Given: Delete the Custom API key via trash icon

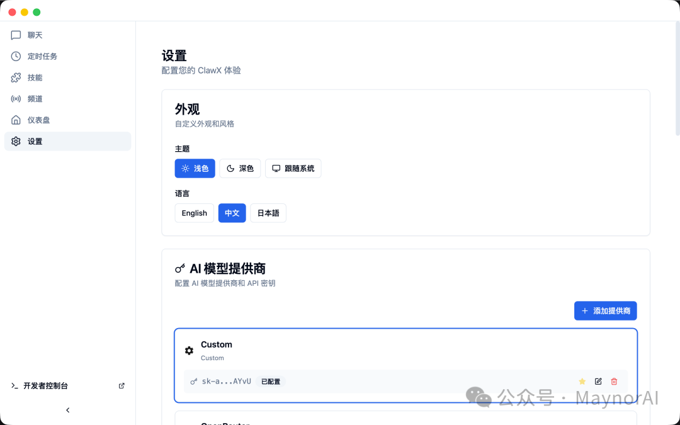Looking at the screenshot, I should (x=614, y=382).
